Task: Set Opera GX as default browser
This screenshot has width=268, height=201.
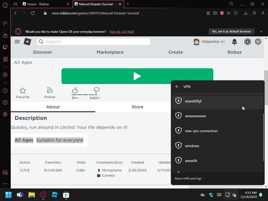Action: [231, 31]
